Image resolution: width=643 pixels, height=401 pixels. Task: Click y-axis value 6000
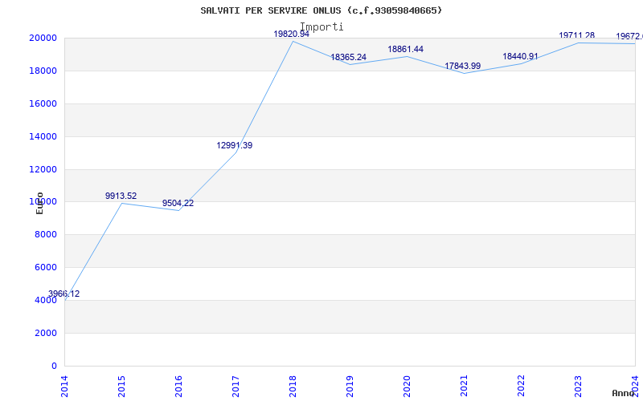pyautogui.click(x=45, y=267)
